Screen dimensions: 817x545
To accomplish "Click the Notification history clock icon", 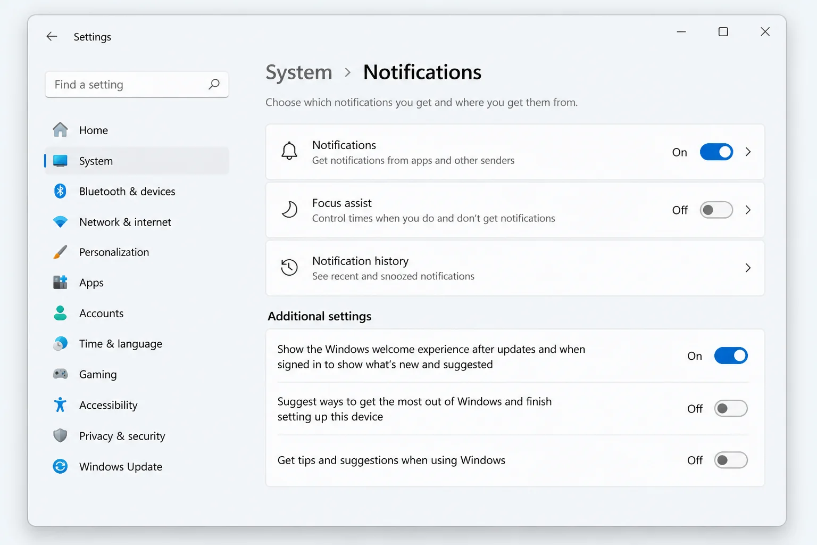I will click(x=289, y=267).
